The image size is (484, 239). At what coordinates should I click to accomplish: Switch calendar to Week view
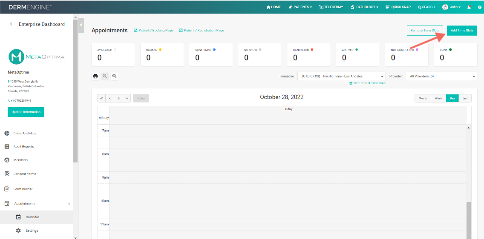point(438,98)
